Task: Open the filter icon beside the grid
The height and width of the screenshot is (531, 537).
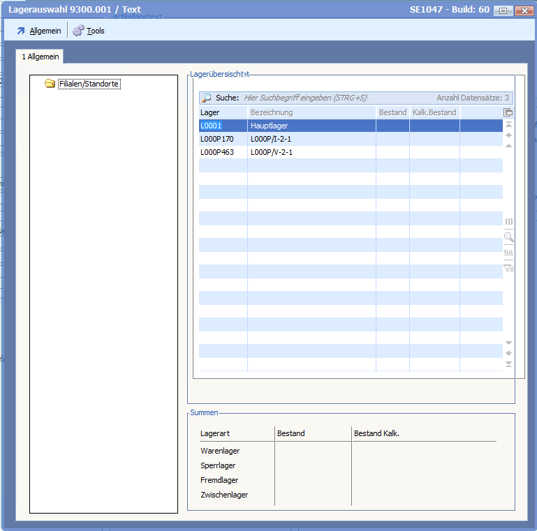Action: point(508,267)
